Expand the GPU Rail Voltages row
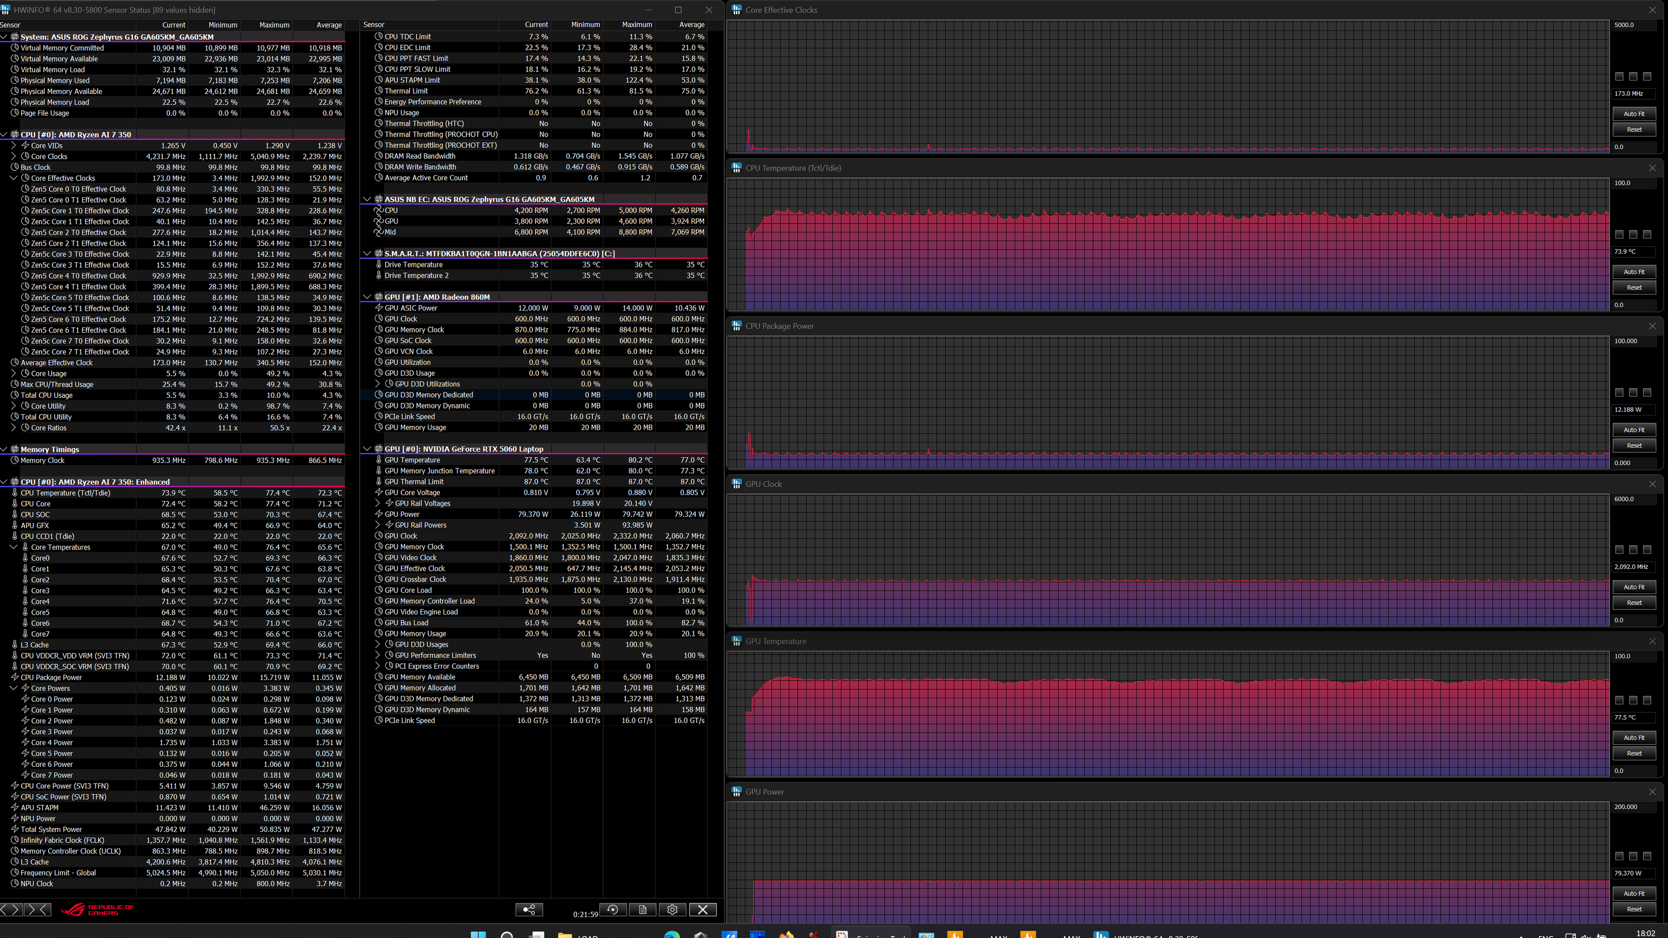Image resolution: width=1668 pixels, height=938 pixels. pyautogui.click(x=378, y=503)
